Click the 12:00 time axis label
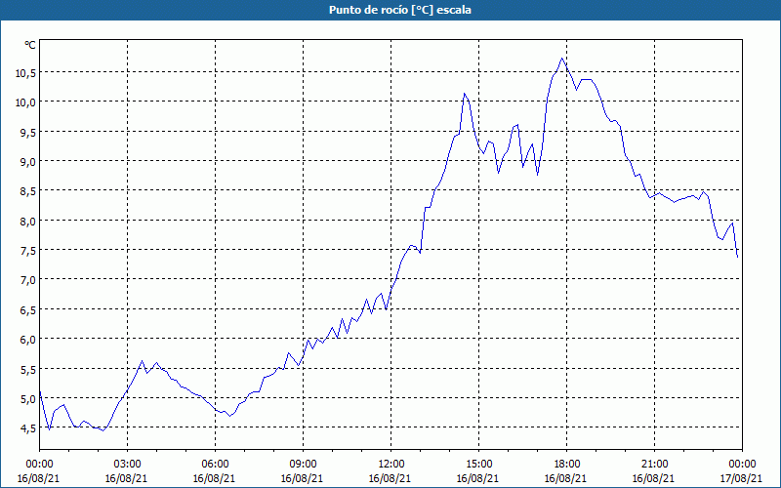Viewport: 781px width, 488px height. pyautogui.click(x=391, y=465)
